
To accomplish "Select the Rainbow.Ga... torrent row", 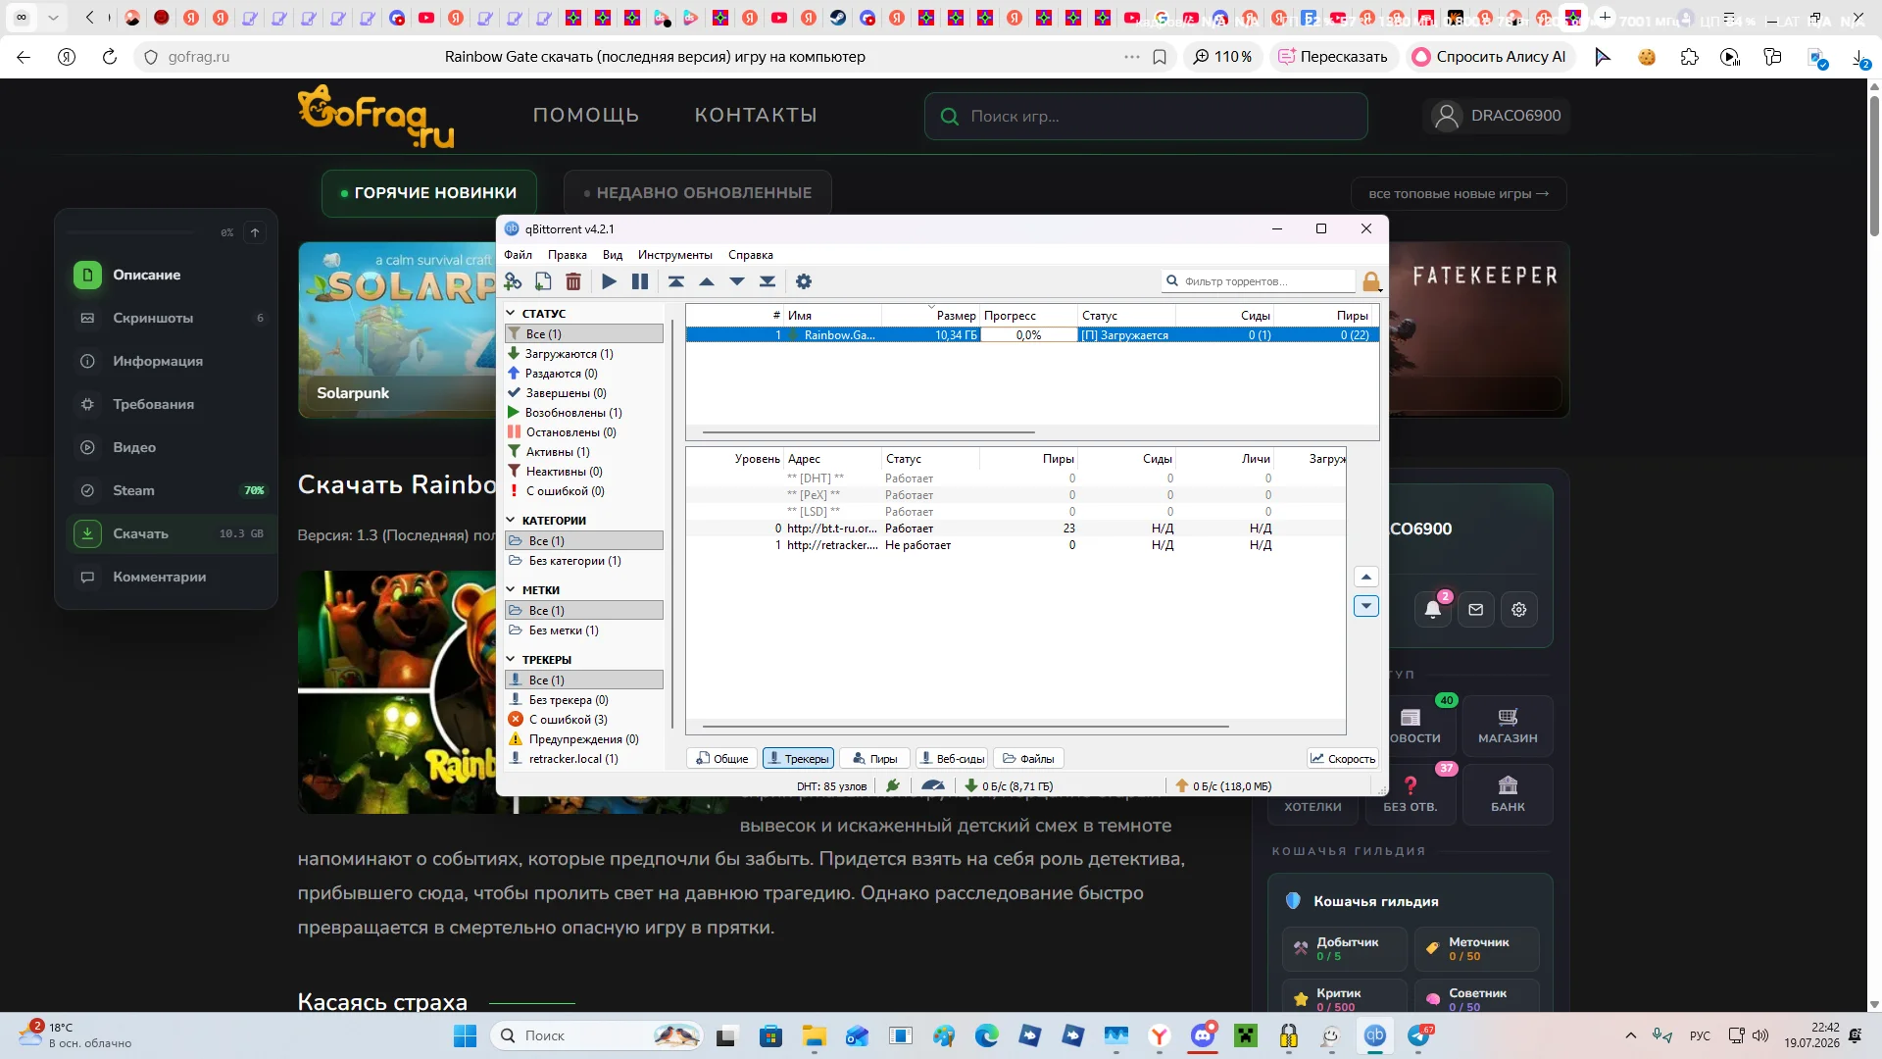I will point(1032,335).
